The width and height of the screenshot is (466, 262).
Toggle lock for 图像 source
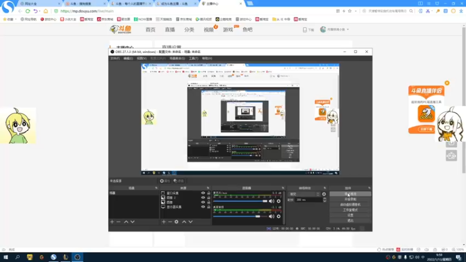click(x=209, y=202)
